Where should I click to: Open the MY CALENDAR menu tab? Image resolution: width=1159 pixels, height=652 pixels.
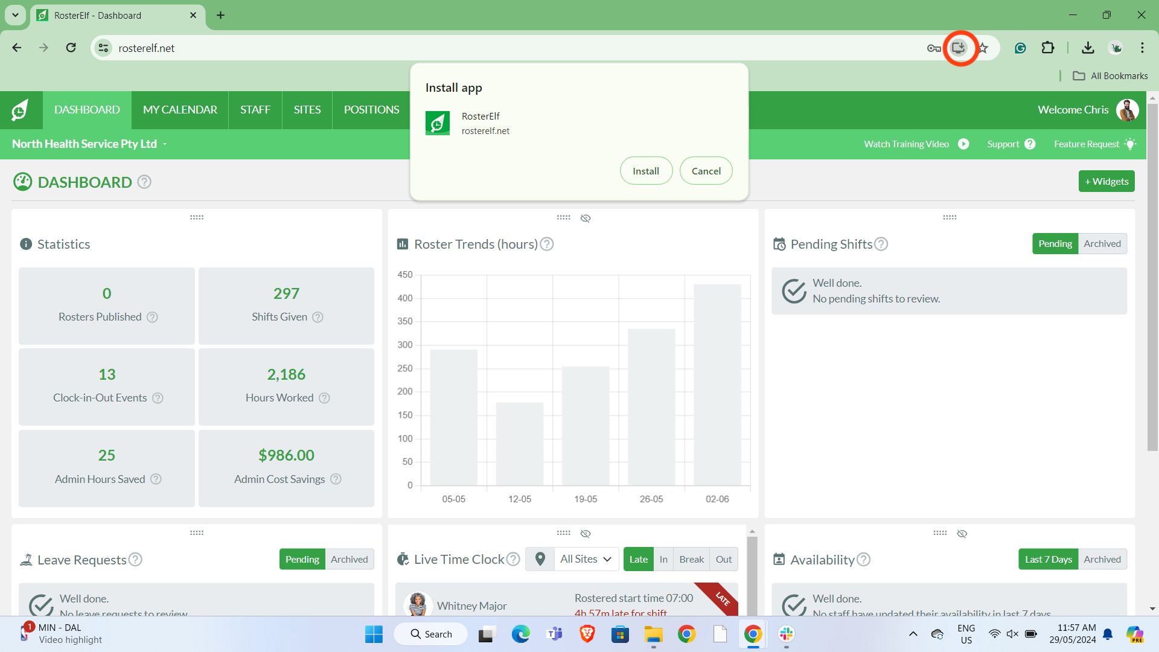click(x=180, y=110)
